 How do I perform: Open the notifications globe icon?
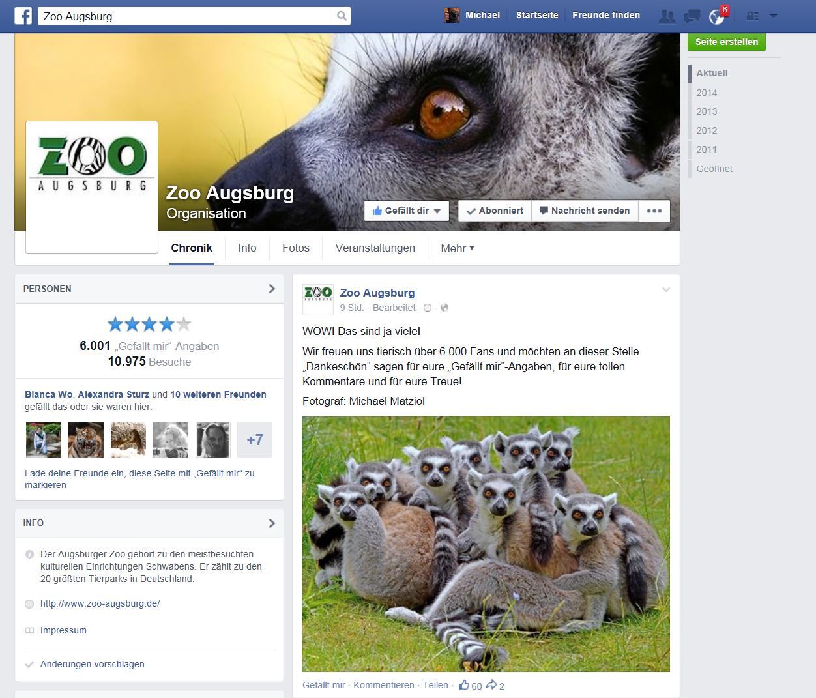coord(716,17)
